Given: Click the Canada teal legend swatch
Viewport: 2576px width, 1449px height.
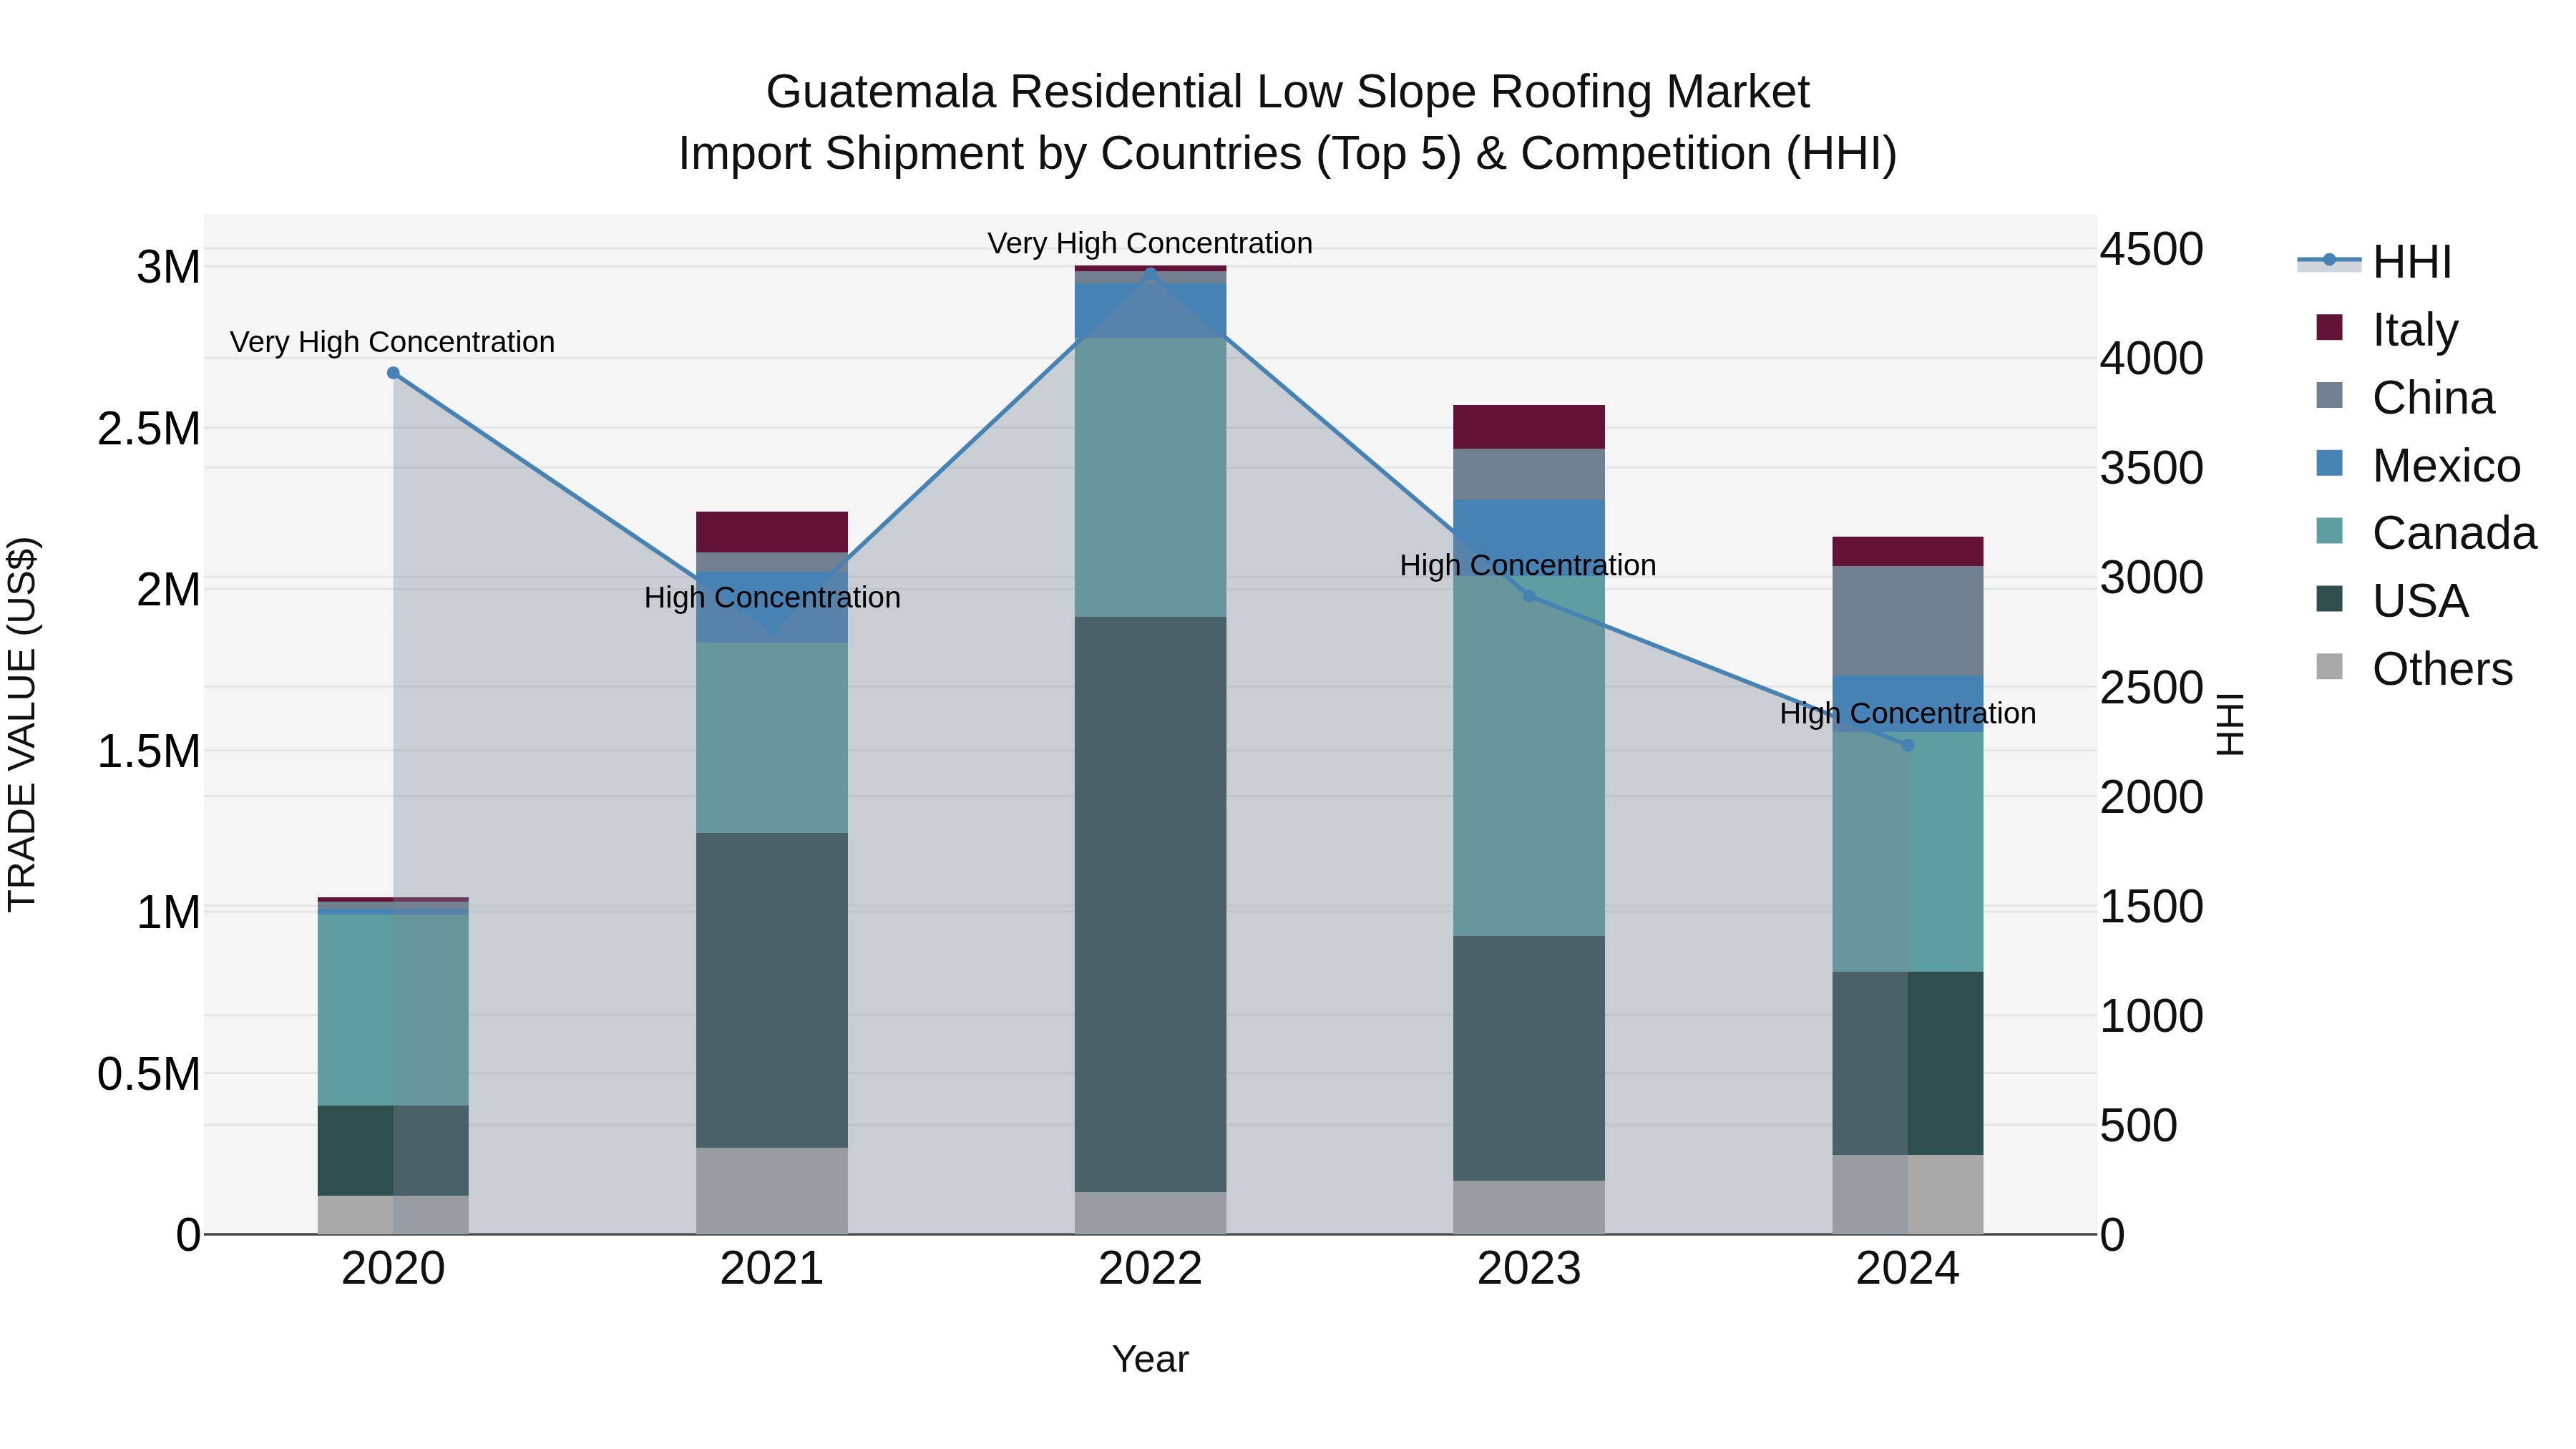Looking at the screenshot, I should 2329,531.
